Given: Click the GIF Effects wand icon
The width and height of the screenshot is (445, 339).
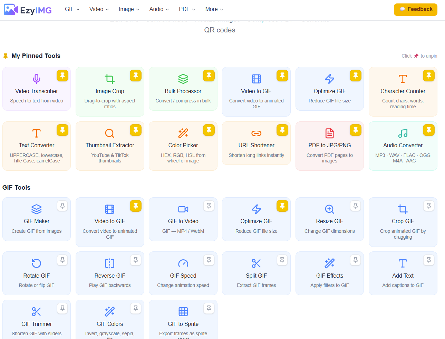Looking at the screenshot, I should [x=330, y=263].
